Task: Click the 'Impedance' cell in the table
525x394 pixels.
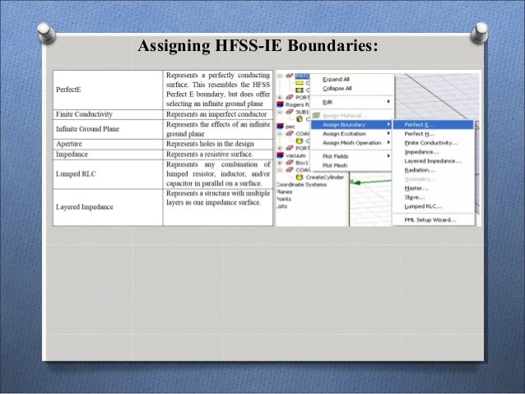Action: (108, 155)
